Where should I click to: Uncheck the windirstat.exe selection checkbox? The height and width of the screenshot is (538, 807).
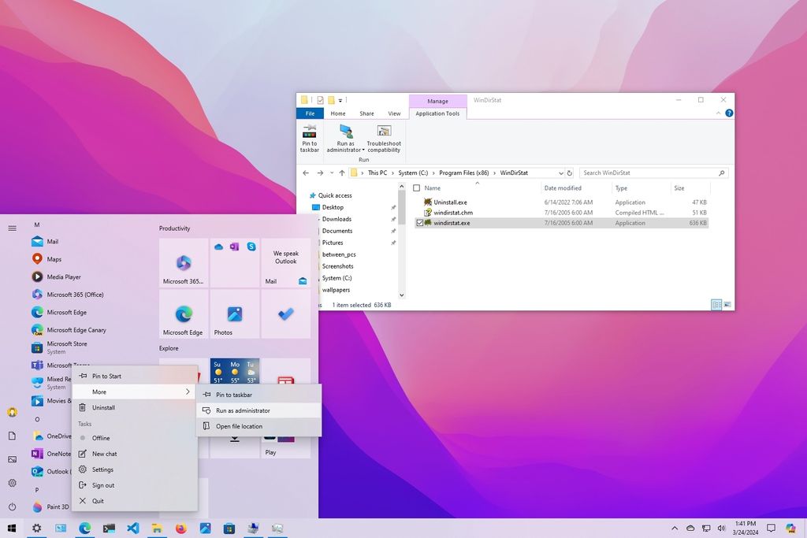click(420, 222)
